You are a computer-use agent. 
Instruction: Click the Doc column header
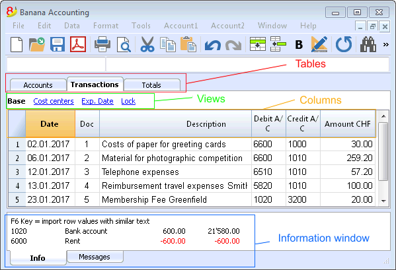[87, 124]
